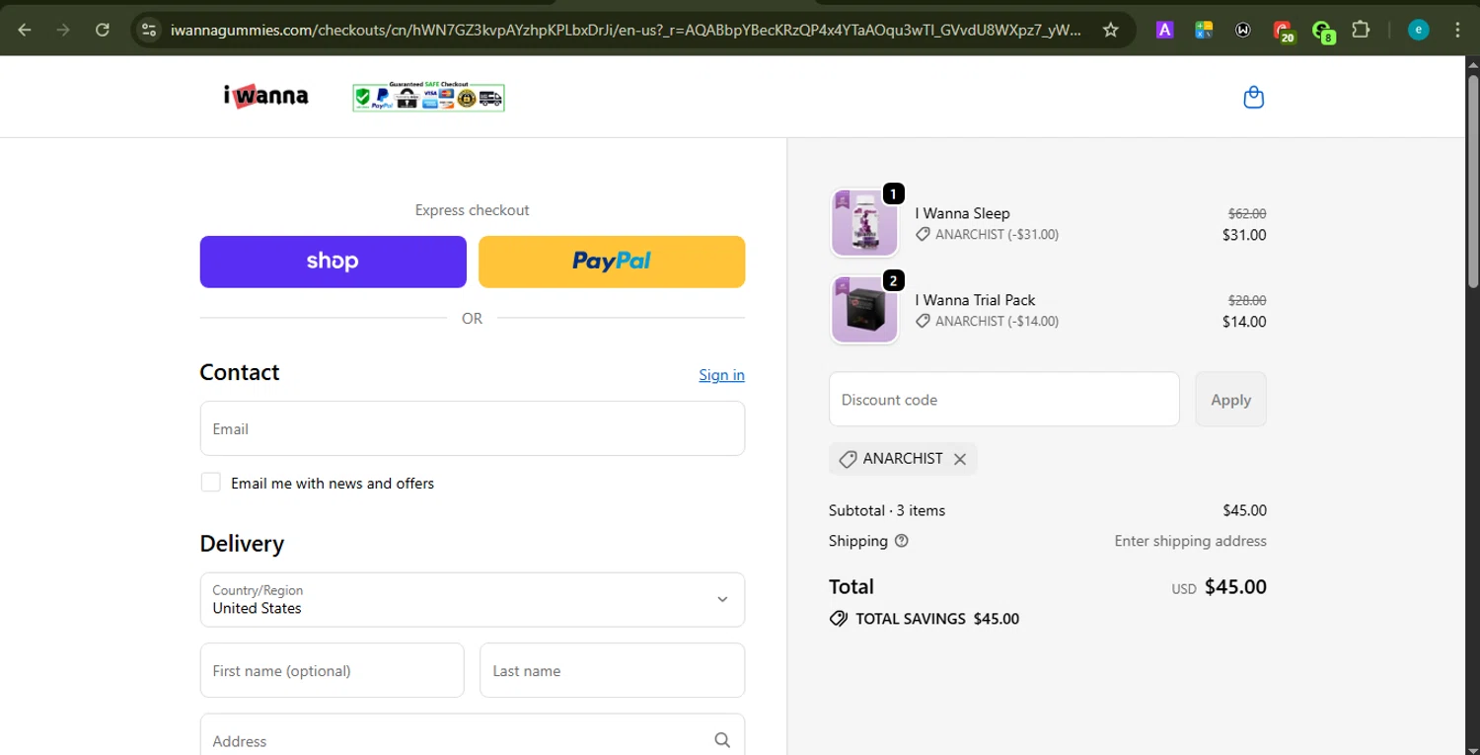Click the I Wanna Sleep product thumbnail
1480x755 pixels.
point(864,223)
